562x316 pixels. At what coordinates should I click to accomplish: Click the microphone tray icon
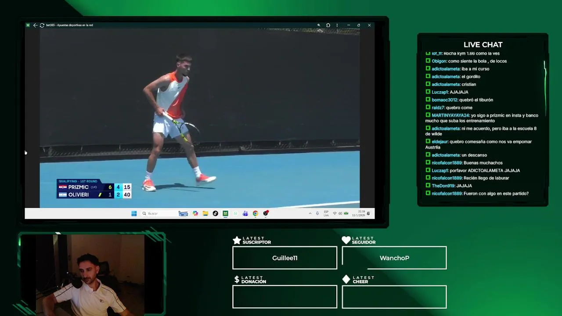click(x=317, y=213)
